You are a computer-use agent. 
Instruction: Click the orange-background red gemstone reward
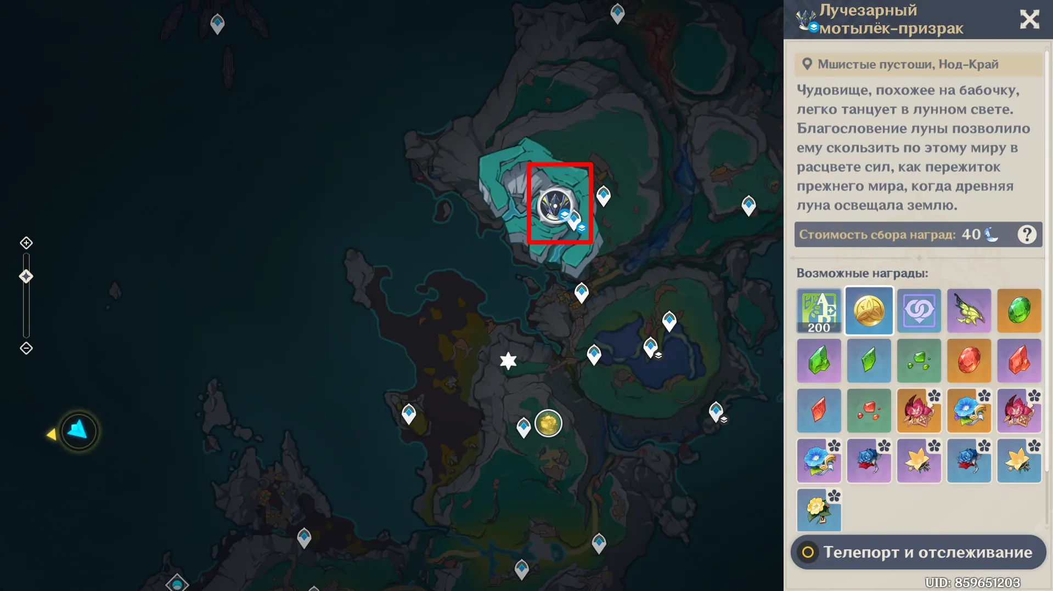[968, 361]
